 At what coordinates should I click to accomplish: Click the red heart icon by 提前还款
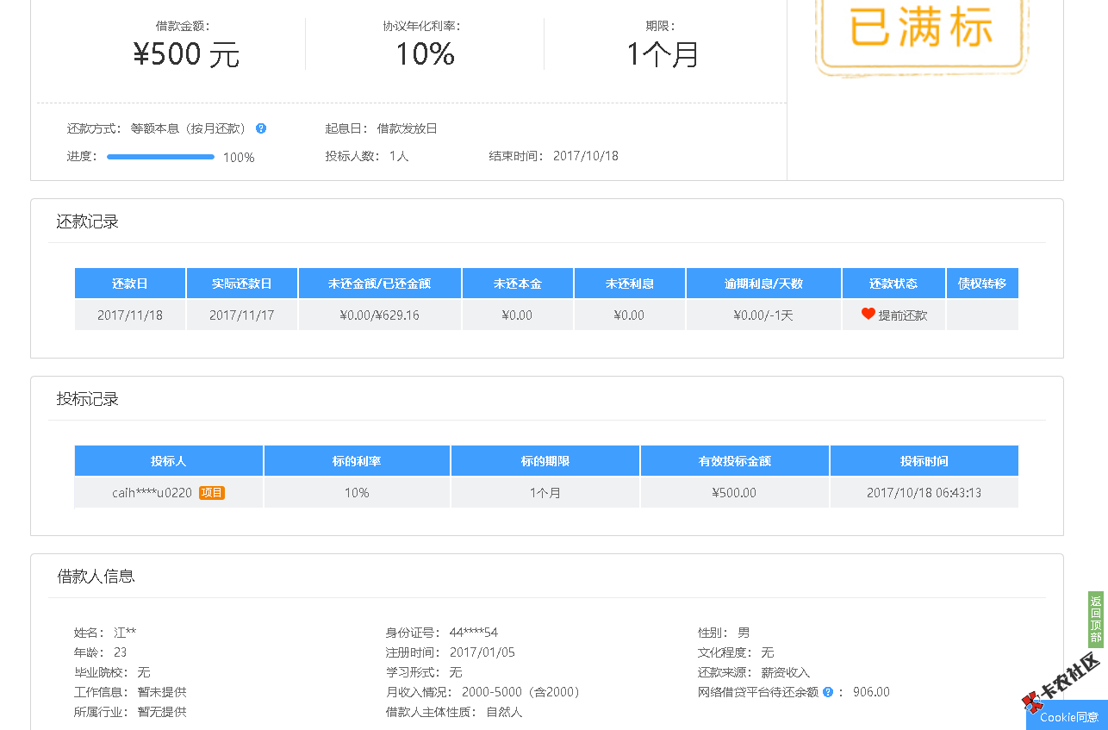click(868, 315)
